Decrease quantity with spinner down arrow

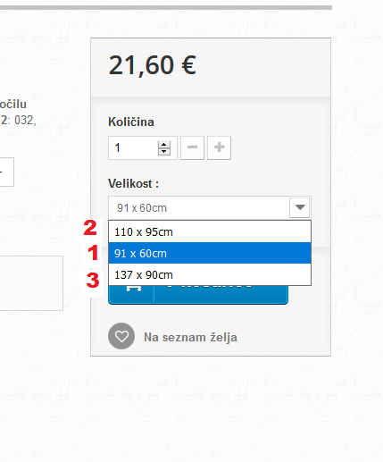click(164, 152)
